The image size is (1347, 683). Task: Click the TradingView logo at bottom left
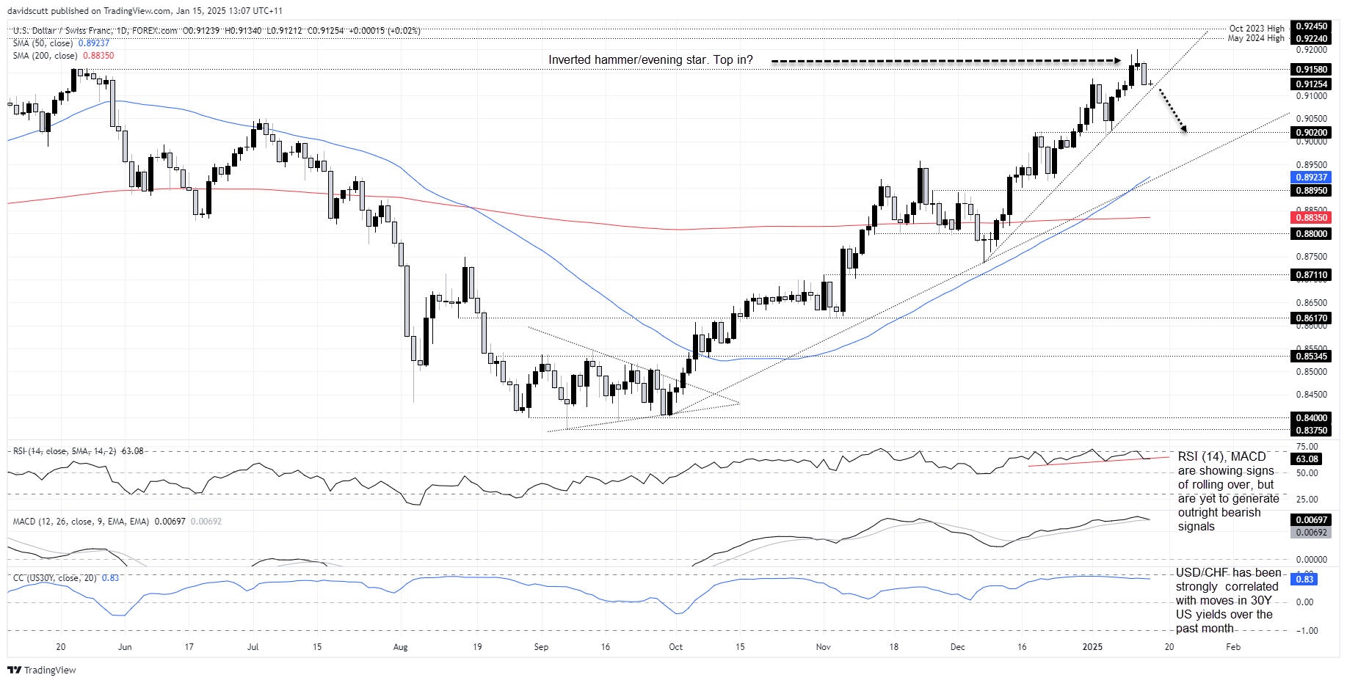[42, 670]
